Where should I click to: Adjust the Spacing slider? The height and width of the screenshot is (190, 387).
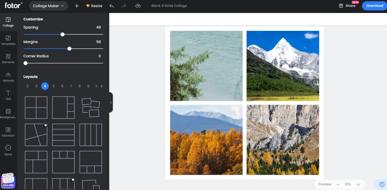coord(63,34)
